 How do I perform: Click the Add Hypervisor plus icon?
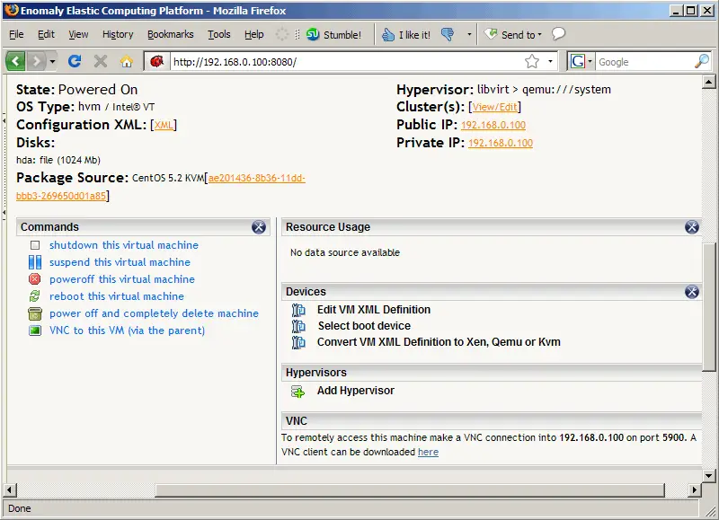[x=298, y=392]
